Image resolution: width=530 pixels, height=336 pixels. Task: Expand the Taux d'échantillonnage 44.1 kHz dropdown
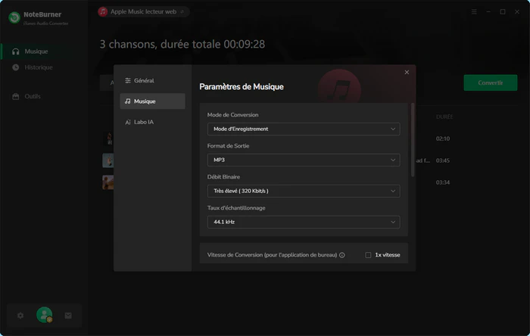point(304,222)
